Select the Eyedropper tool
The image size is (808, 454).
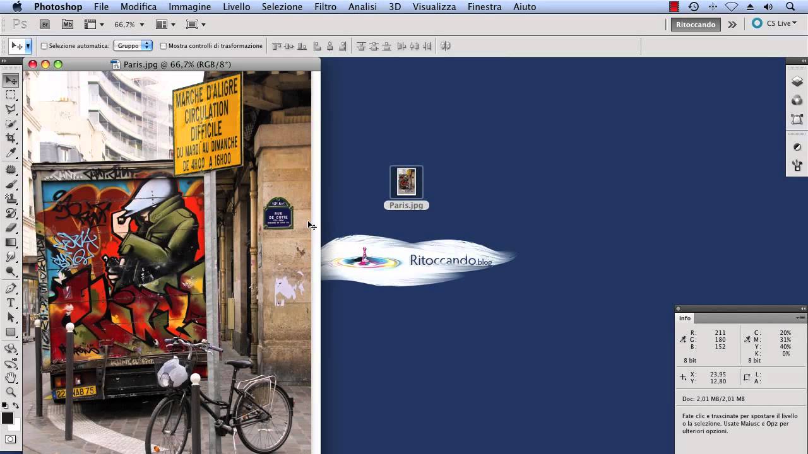tap(11, 153)
